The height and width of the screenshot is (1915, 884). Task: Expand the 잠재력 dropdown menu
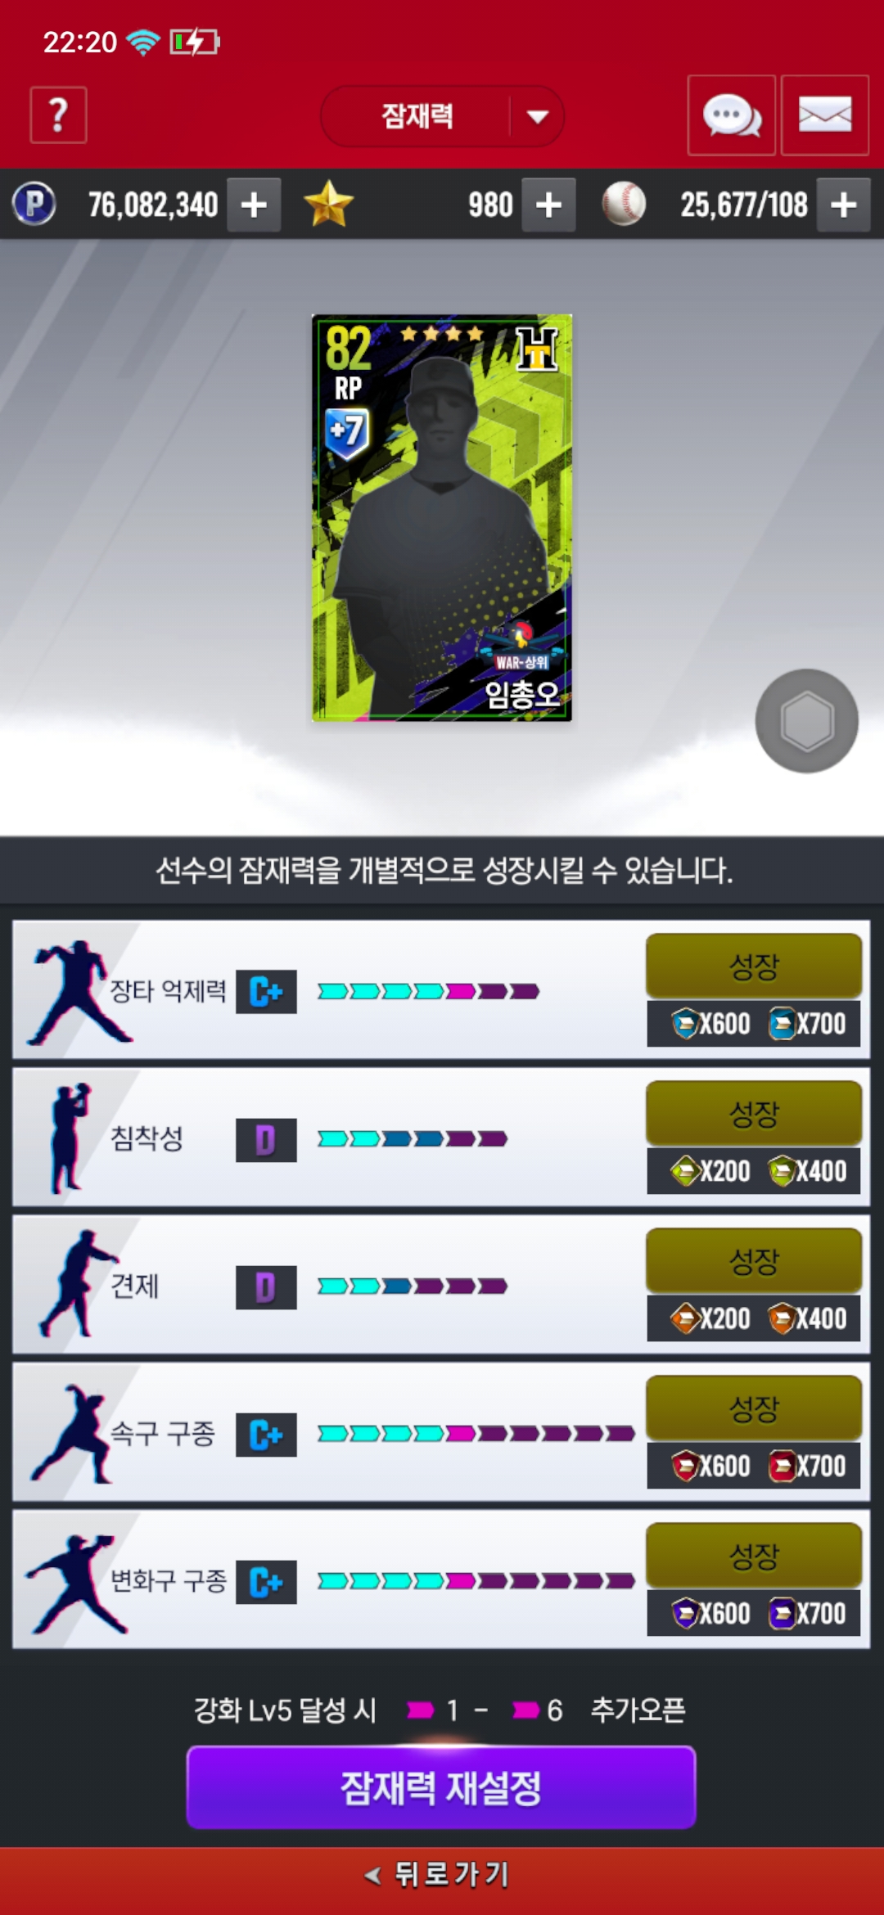point(442,116)
